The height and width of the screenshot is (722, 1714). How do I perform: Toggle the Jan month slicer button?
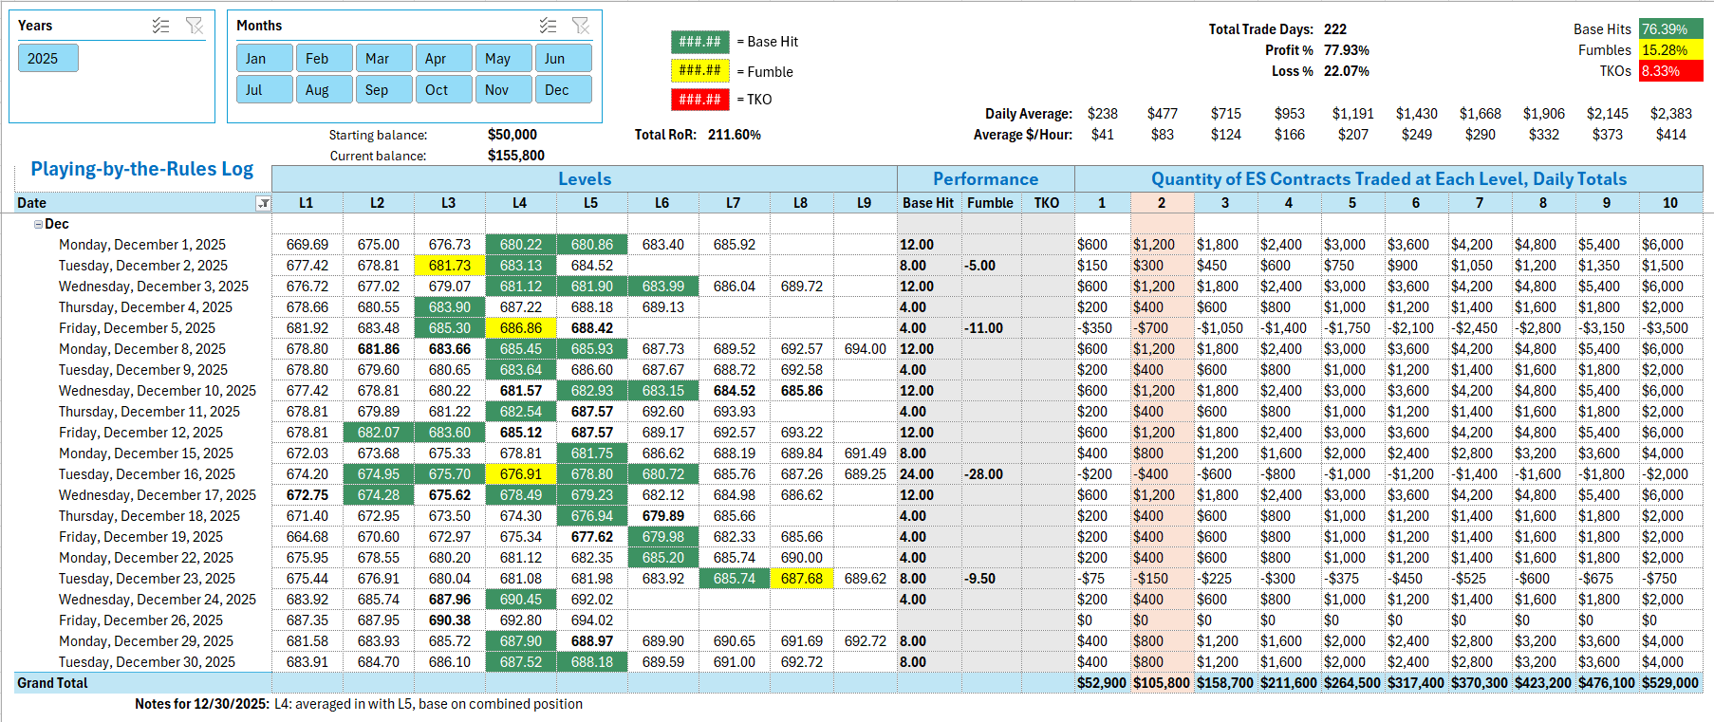coord(264,59)
